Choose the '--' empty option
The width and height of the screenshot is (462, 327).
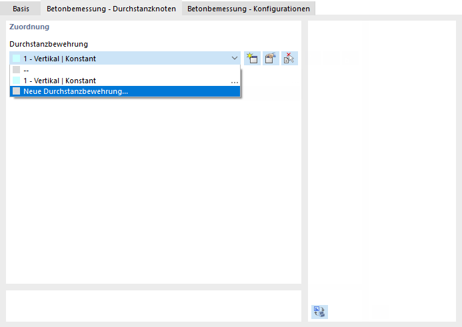click(125, 70)
